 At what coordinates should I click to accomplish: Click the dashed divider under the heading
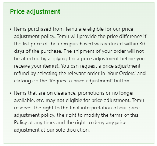pos(79,20)
